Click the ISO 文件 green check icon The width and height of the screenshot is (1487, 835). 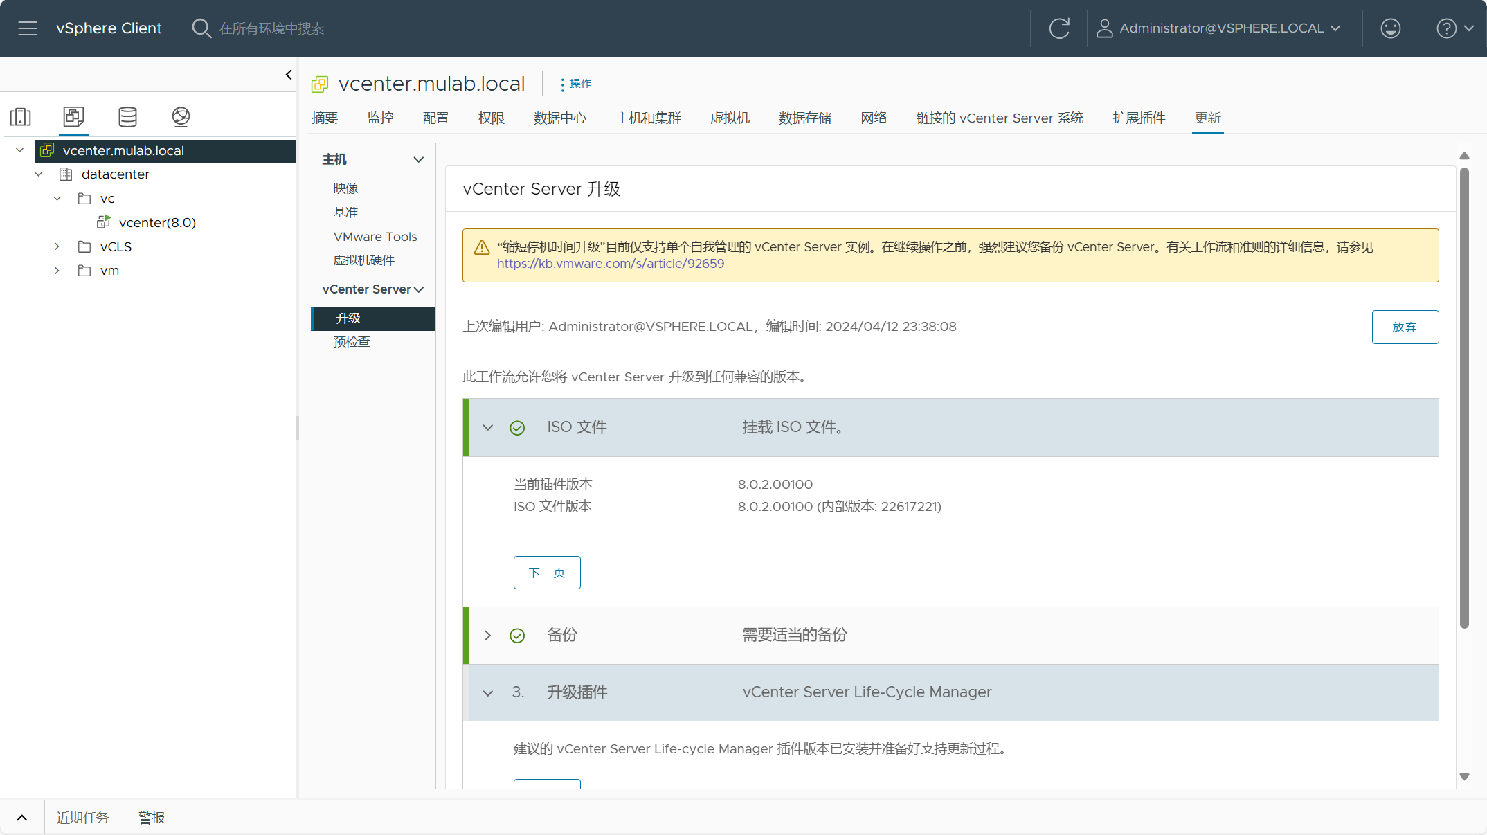(x=517, y=428)
